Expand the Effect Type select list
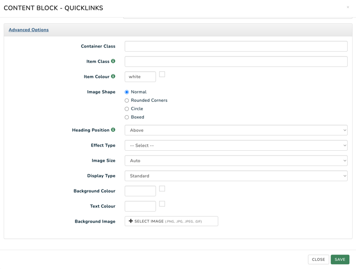Image resolution: width=356 pixels, height=269 pixels. pos(236,146)
